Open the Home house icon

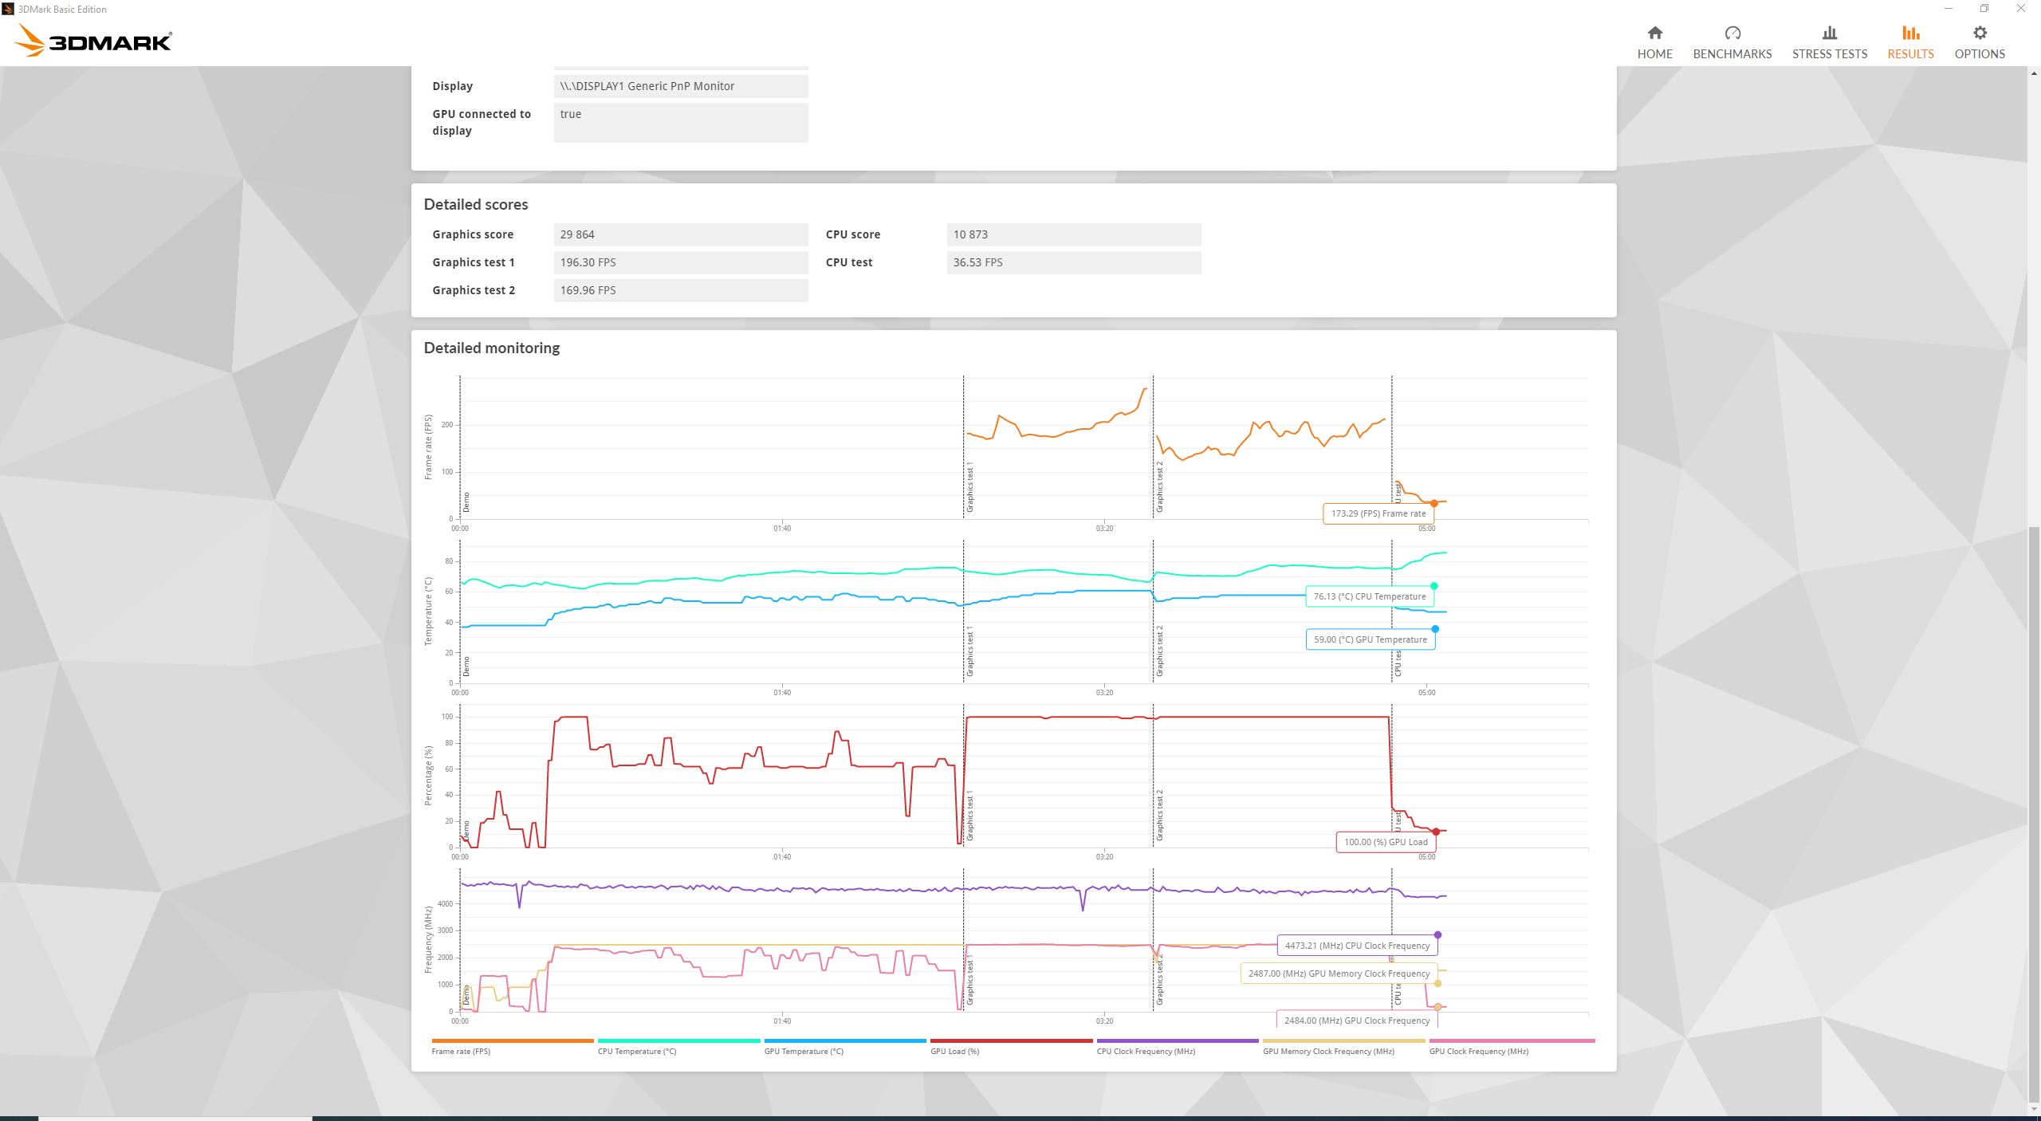(x=1654, y=33)
